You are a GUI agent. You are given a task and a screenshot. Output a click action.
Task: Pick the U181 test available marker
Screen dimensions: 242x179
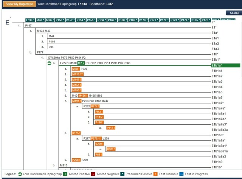click(x=110, y=149)
